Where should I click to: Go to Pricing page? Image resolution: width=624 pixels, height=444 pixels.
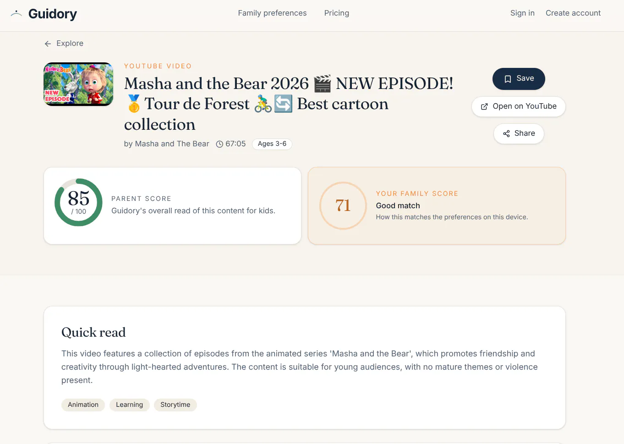click(337, 13)
